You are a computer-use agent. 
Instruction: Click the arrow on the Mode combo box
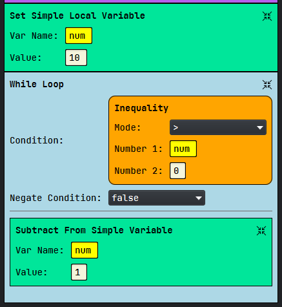pyautogui.click(x=260, y=128)
